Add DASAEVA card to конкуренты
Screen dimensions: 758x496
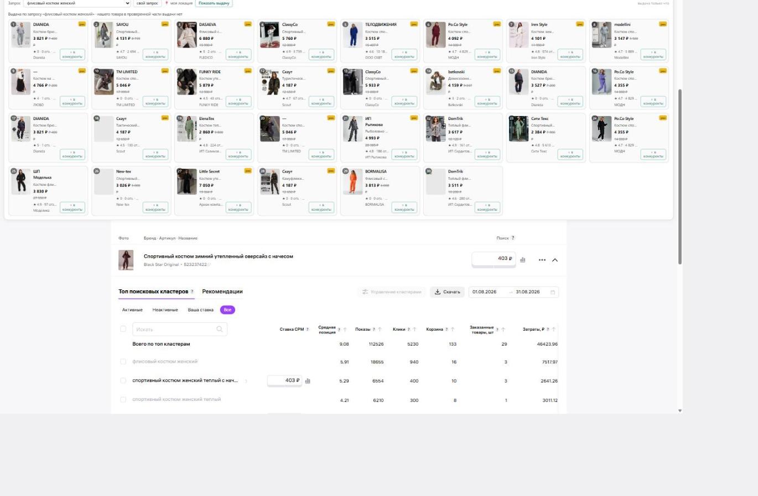(238, 54)
